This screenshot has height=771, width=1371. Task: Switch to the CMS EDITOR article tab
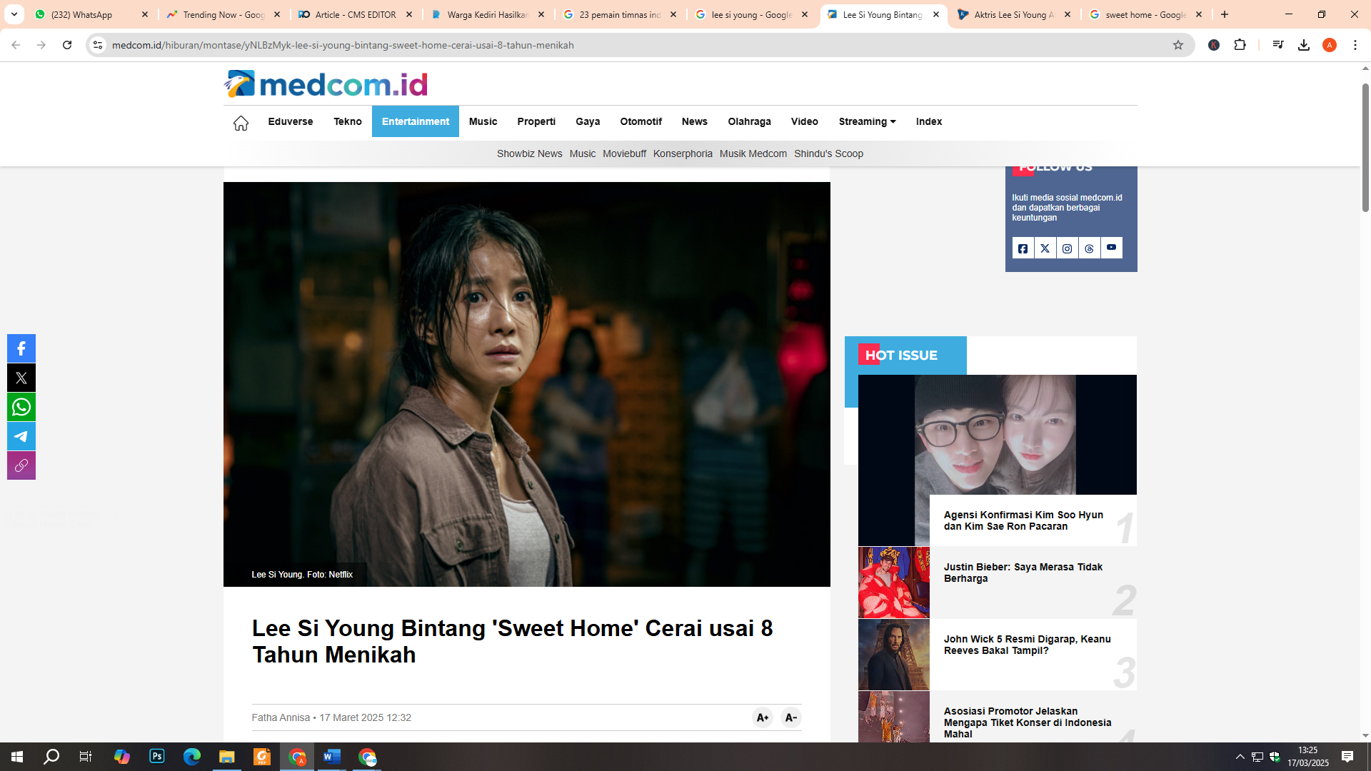pyautogui.click(x=355, y=14)
